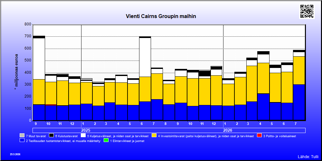
Task: Click the 800 y-axis value
Action: coord(28,24)
